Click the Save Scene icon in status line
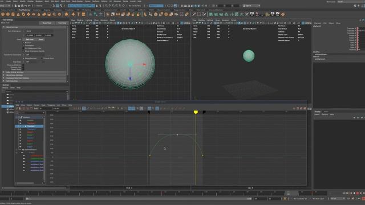This screenshot has height=205, width=365. tap(22, 6)
